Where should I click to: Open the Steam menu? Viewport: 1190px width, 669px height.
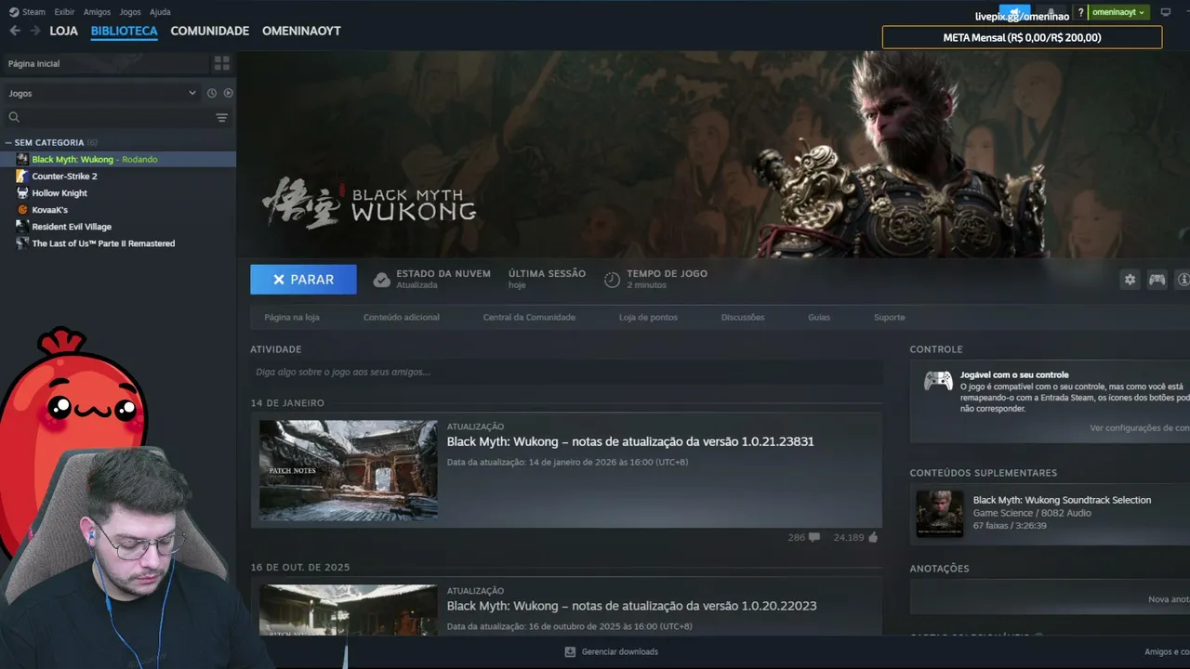click(29, 12)
